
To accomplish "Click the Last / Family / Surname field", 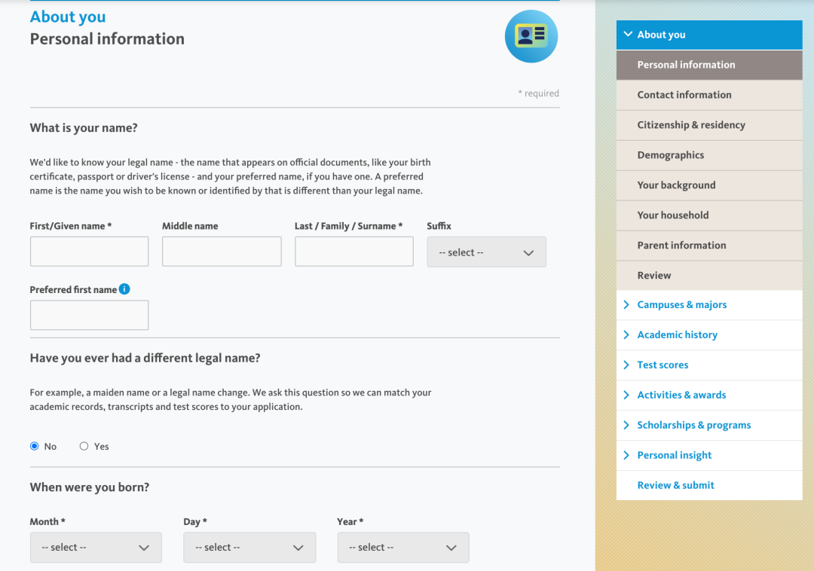I will pyautogui.click(x=353, y=252).
